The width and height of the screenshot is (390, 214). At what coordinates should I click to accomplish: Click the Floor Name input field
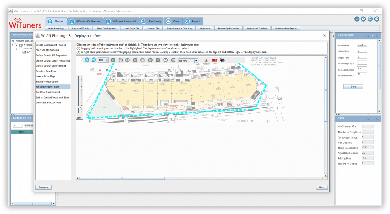coord(362,45)
